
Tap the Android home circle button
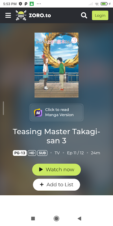[56, 218]
